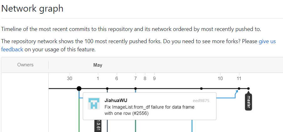This screenshot has width=283, height=132.
Task: Select the commit dot below date 7
Action: click(x=136, y=89)
